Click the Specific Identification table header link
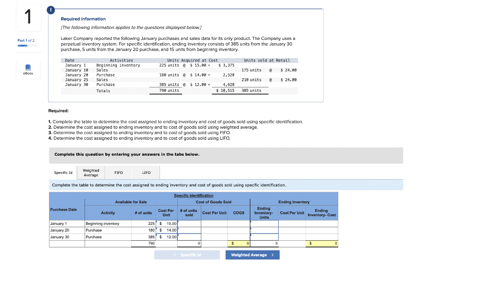The width and height of the screenshot is (492, 282). coord(194,196)
